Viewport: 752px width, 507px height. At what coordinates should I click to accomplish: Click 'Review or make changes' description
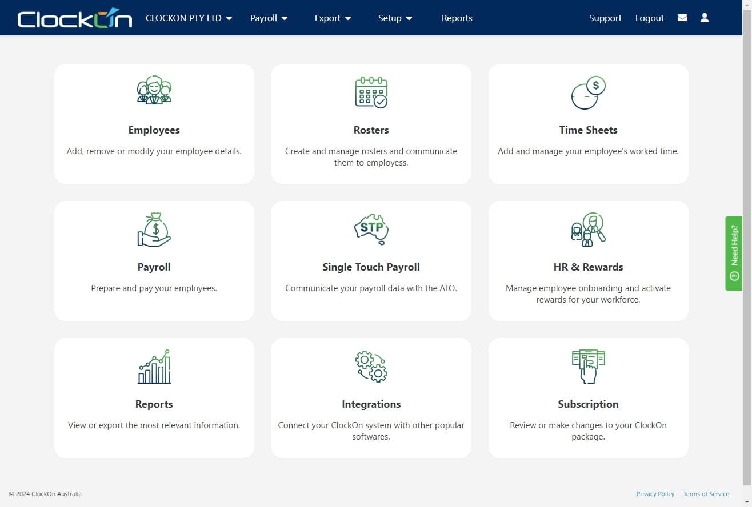(x=589, y=431)
